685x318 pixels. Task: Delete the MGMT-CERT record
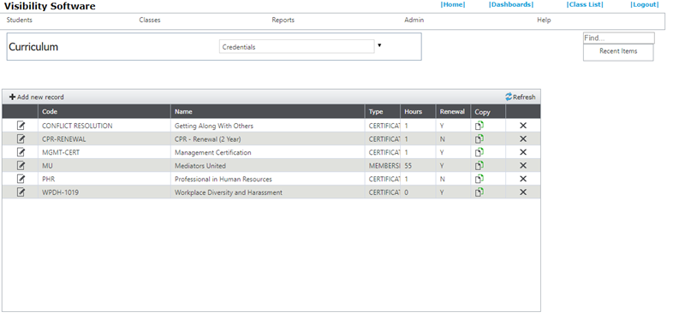point(523,152)
